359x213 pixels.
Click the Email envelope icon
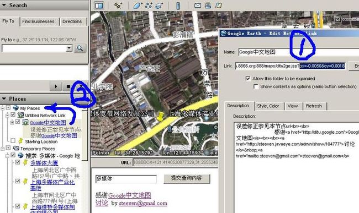click(x=198, y=6)
